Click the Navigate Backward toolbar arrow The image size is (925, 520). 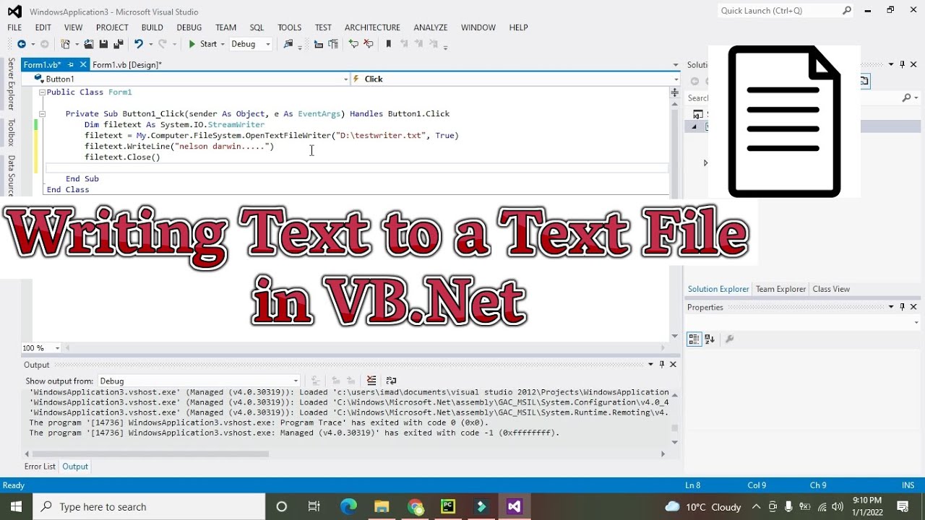pos(21,44)
